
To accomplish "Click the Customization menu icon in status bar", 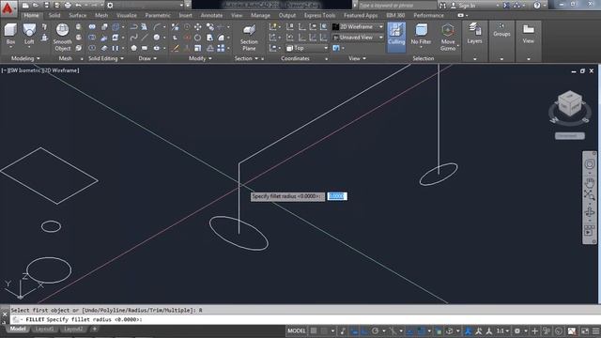I will point(595,330).
